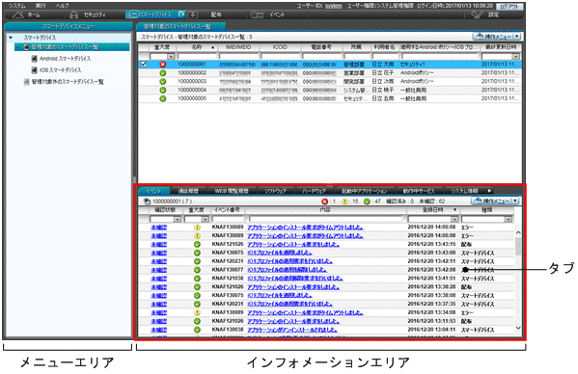Switch to the 起動中アプリケーション tab

[x=364, y=191]
